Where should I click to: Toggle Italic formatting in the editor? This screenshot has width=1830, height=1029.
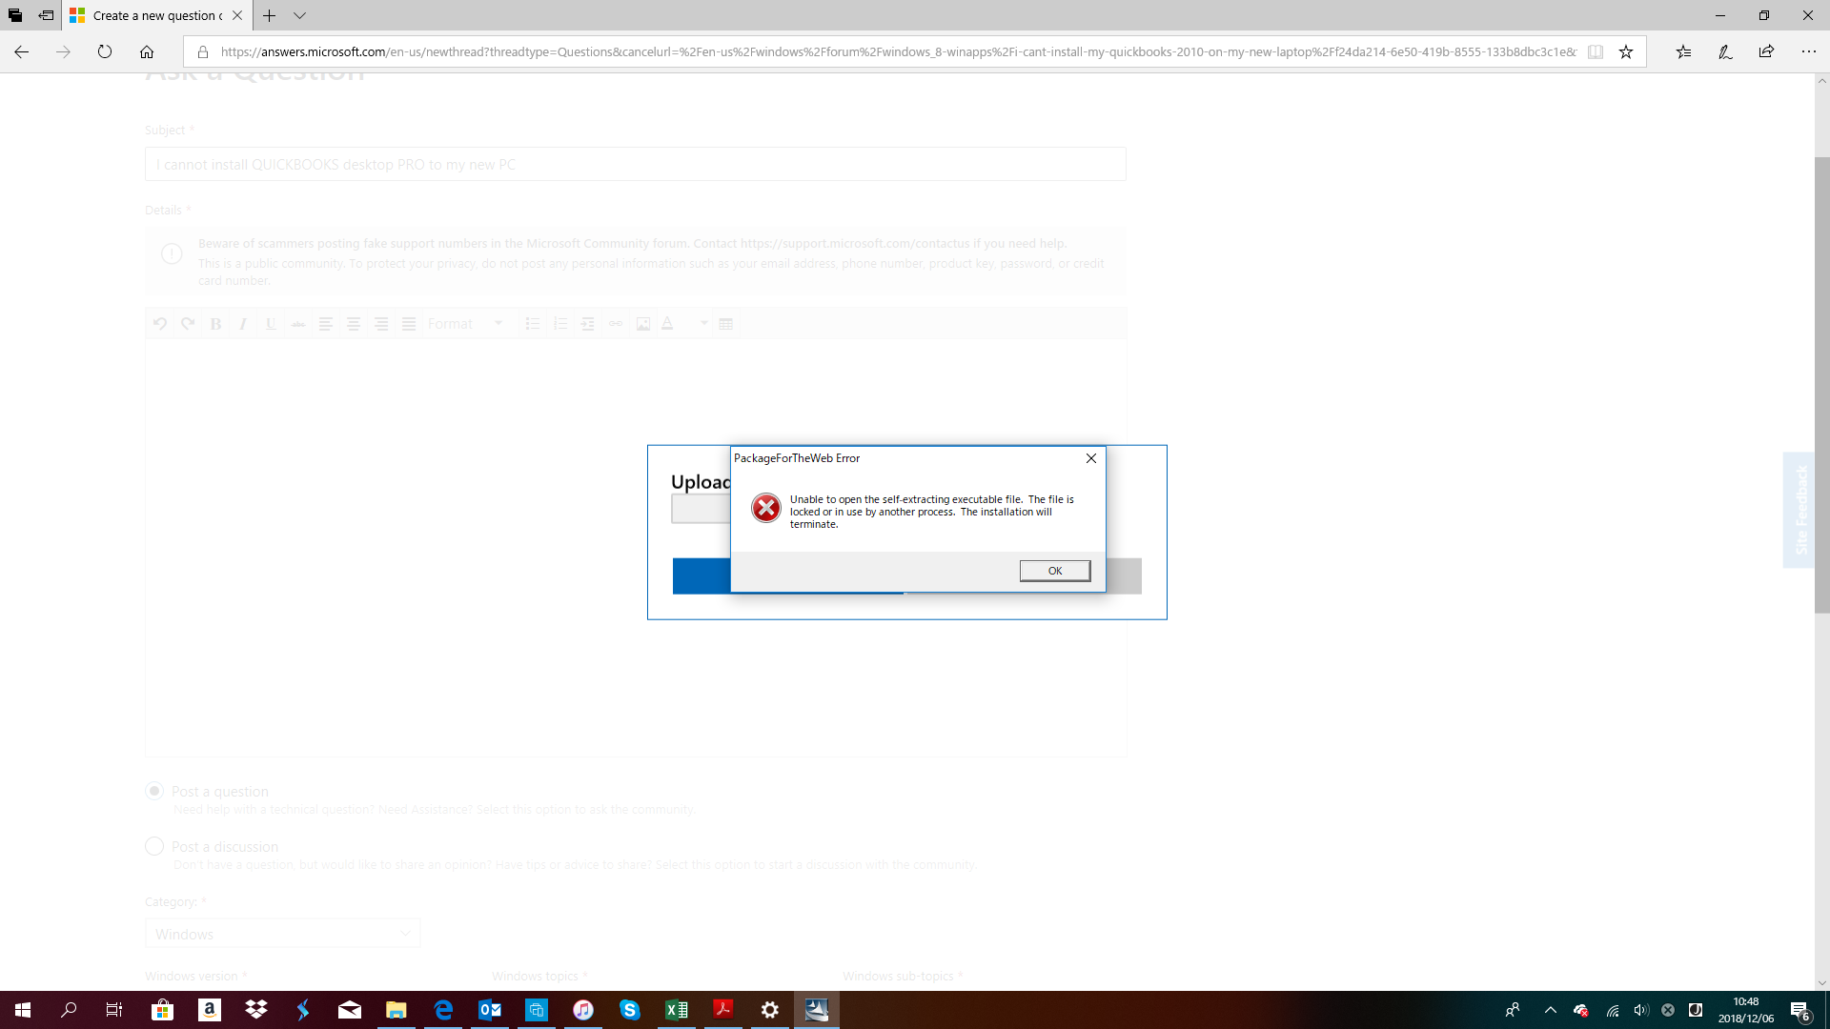pyautogui.click(x=243, y=324)
